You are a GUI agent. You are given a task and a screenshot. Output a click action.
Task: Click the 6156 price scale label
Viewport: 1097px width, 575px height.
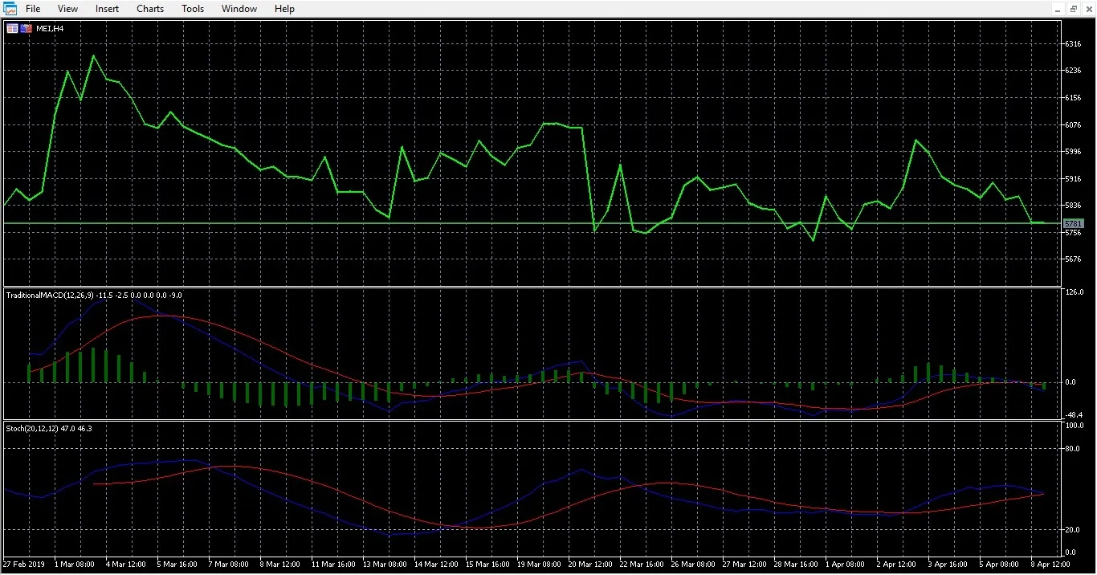tap(1073, 98)
